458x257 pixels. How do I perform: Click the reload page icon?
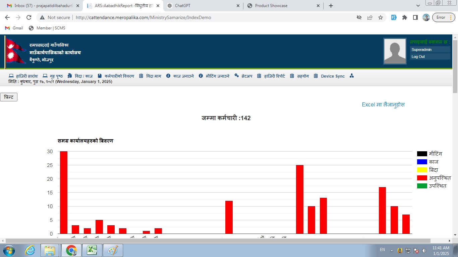coord(29,17)
